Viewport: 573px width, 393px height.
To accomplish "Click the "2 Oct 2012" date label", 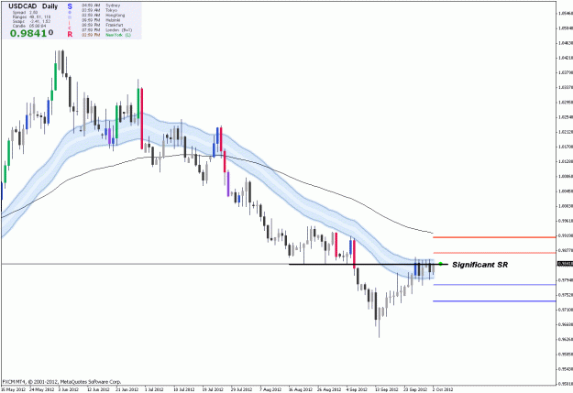I will (443, 389).
